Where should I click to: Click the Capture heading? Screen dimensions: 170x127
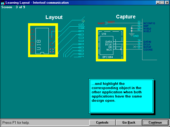click(126, 17)
